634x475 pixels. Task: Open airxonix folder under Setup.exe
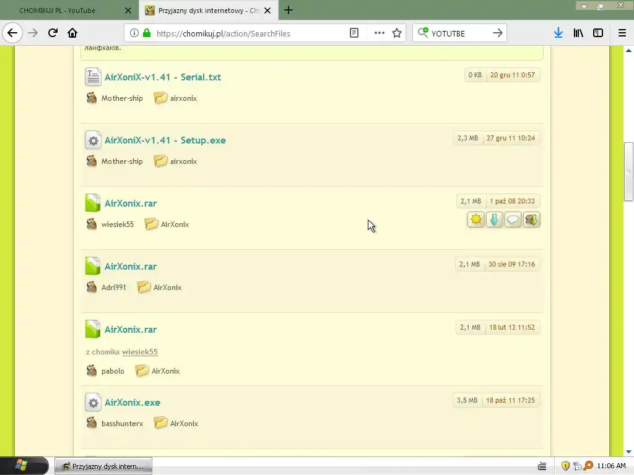pyautogui.click(x=183, y=161)
